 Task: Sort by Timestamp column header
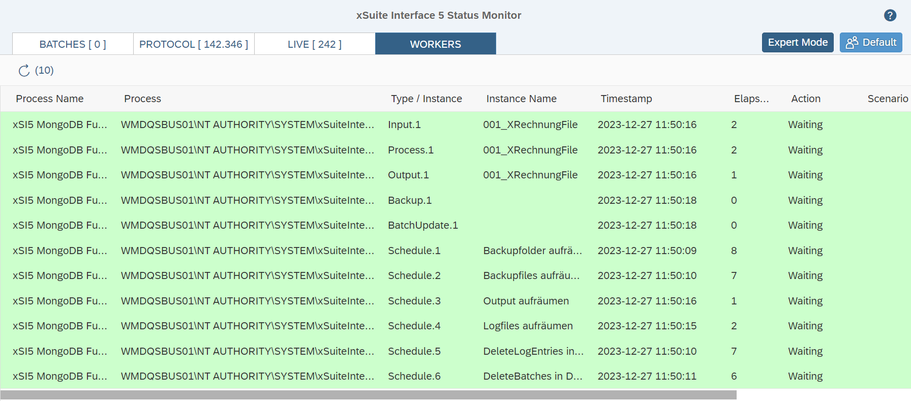click(x=626, y=99)
